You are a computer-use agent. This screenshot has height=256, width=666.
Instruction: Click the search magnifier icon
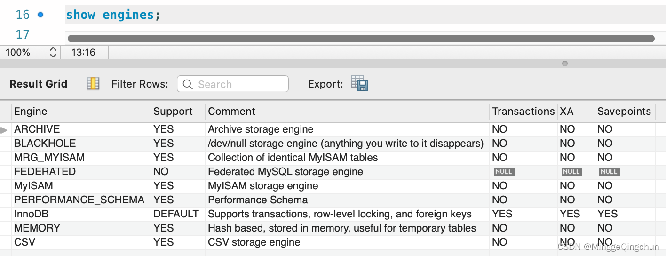point(188,84)
